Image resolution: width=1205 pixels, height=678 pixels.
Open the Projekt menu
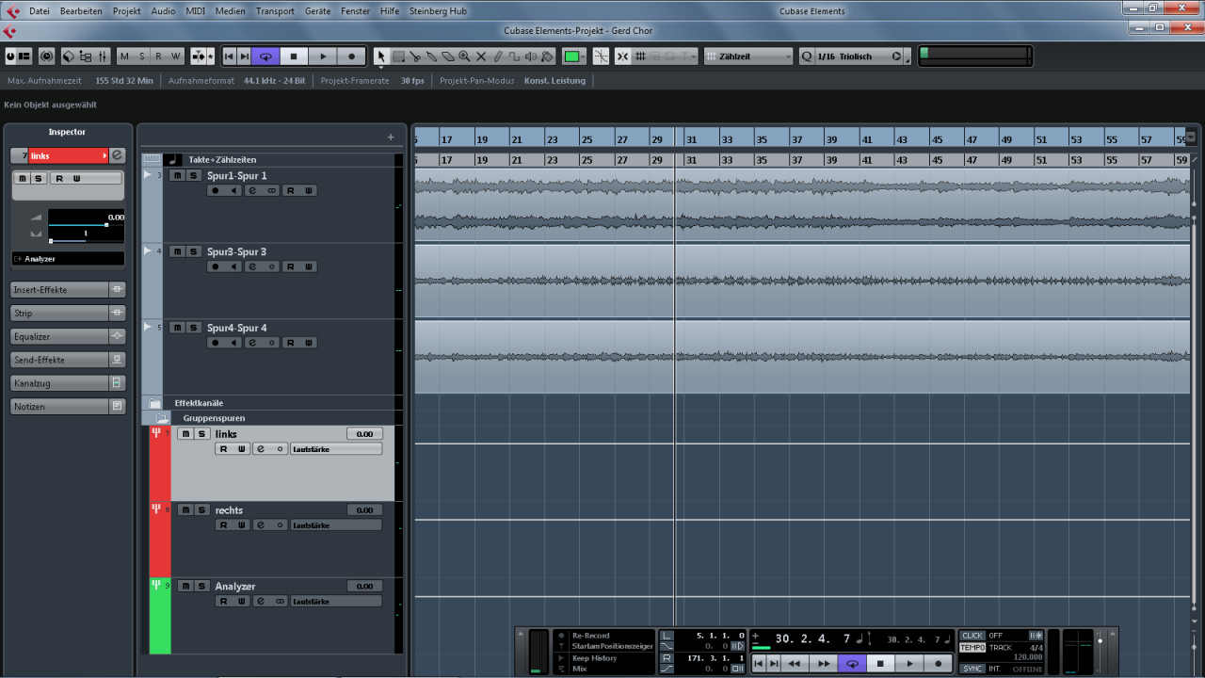(127, 11)
